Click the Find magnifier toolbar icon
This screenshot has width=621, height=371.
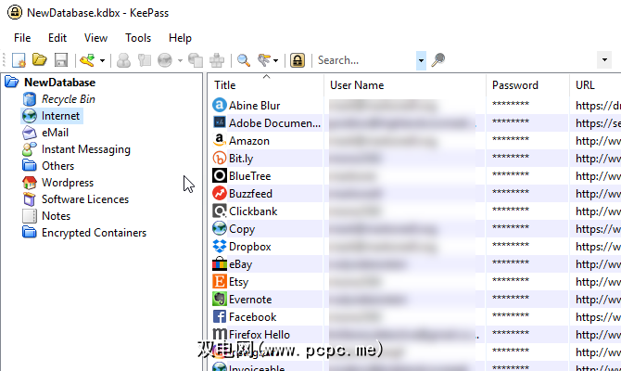(243, 60)
